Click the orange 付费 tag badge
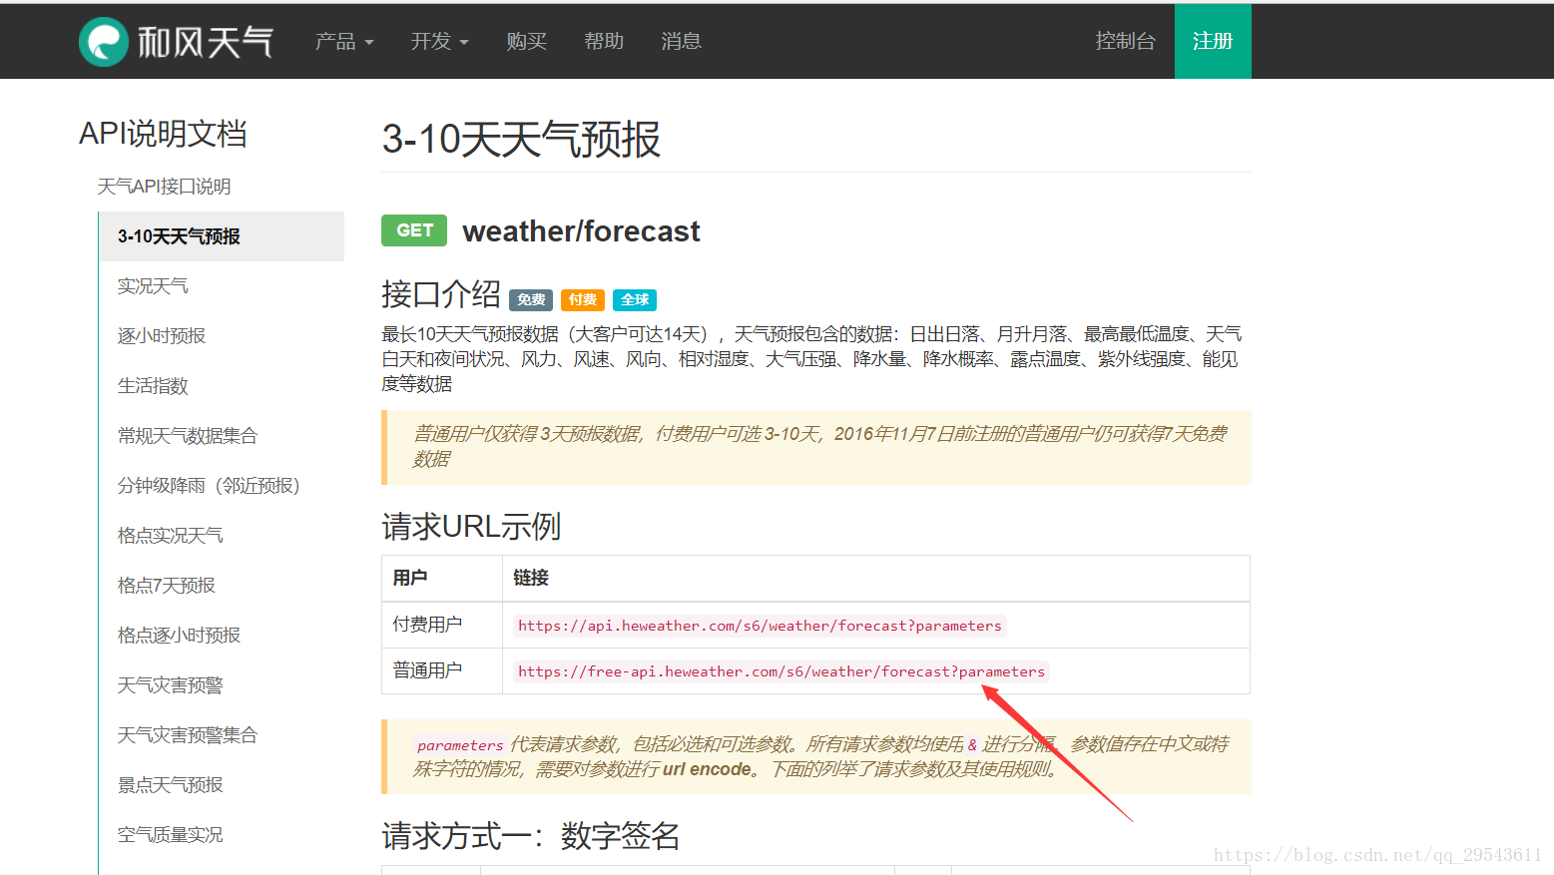The image size is (1554, 875). (583, 299)
